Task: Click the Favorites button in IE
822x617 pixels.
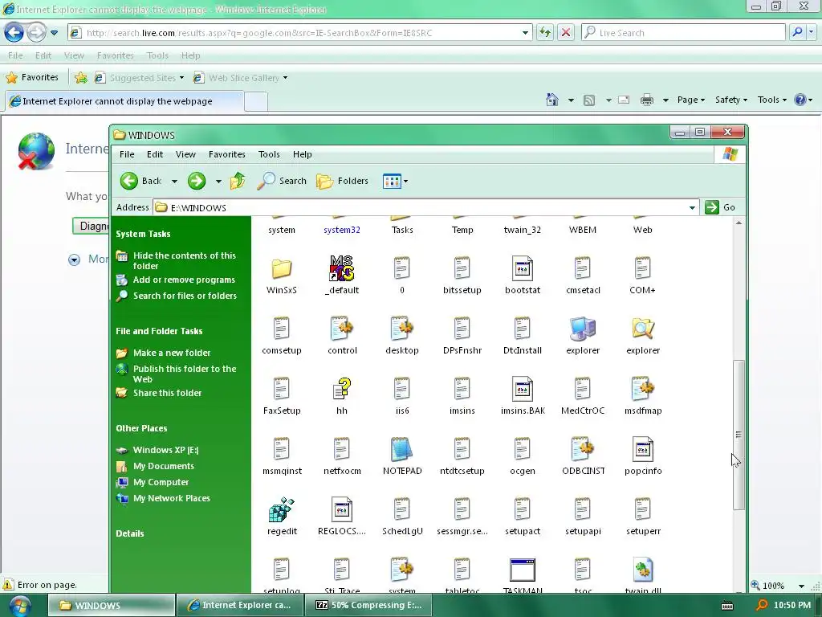Action: coord(32,77)
